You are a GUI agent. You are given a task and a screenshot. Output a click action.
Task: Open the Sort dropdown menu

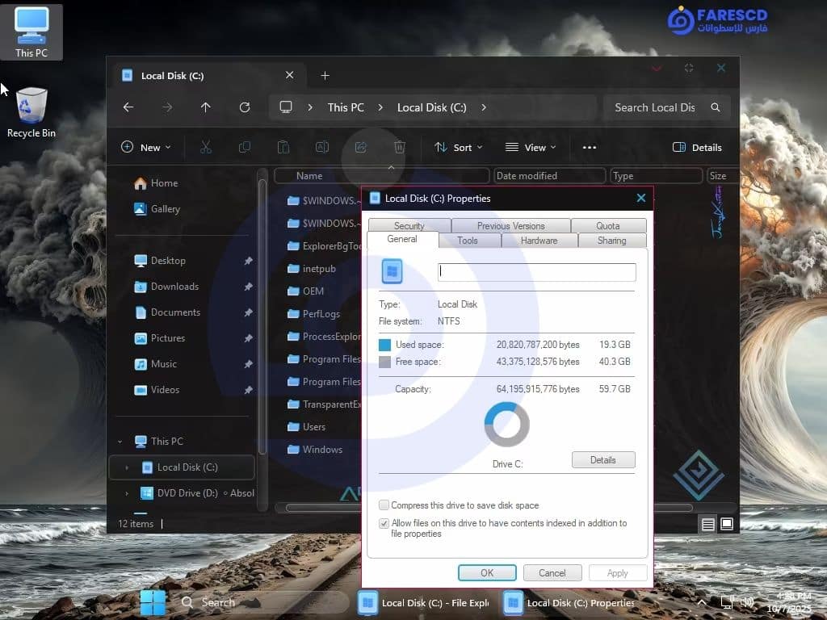(458, 147)
